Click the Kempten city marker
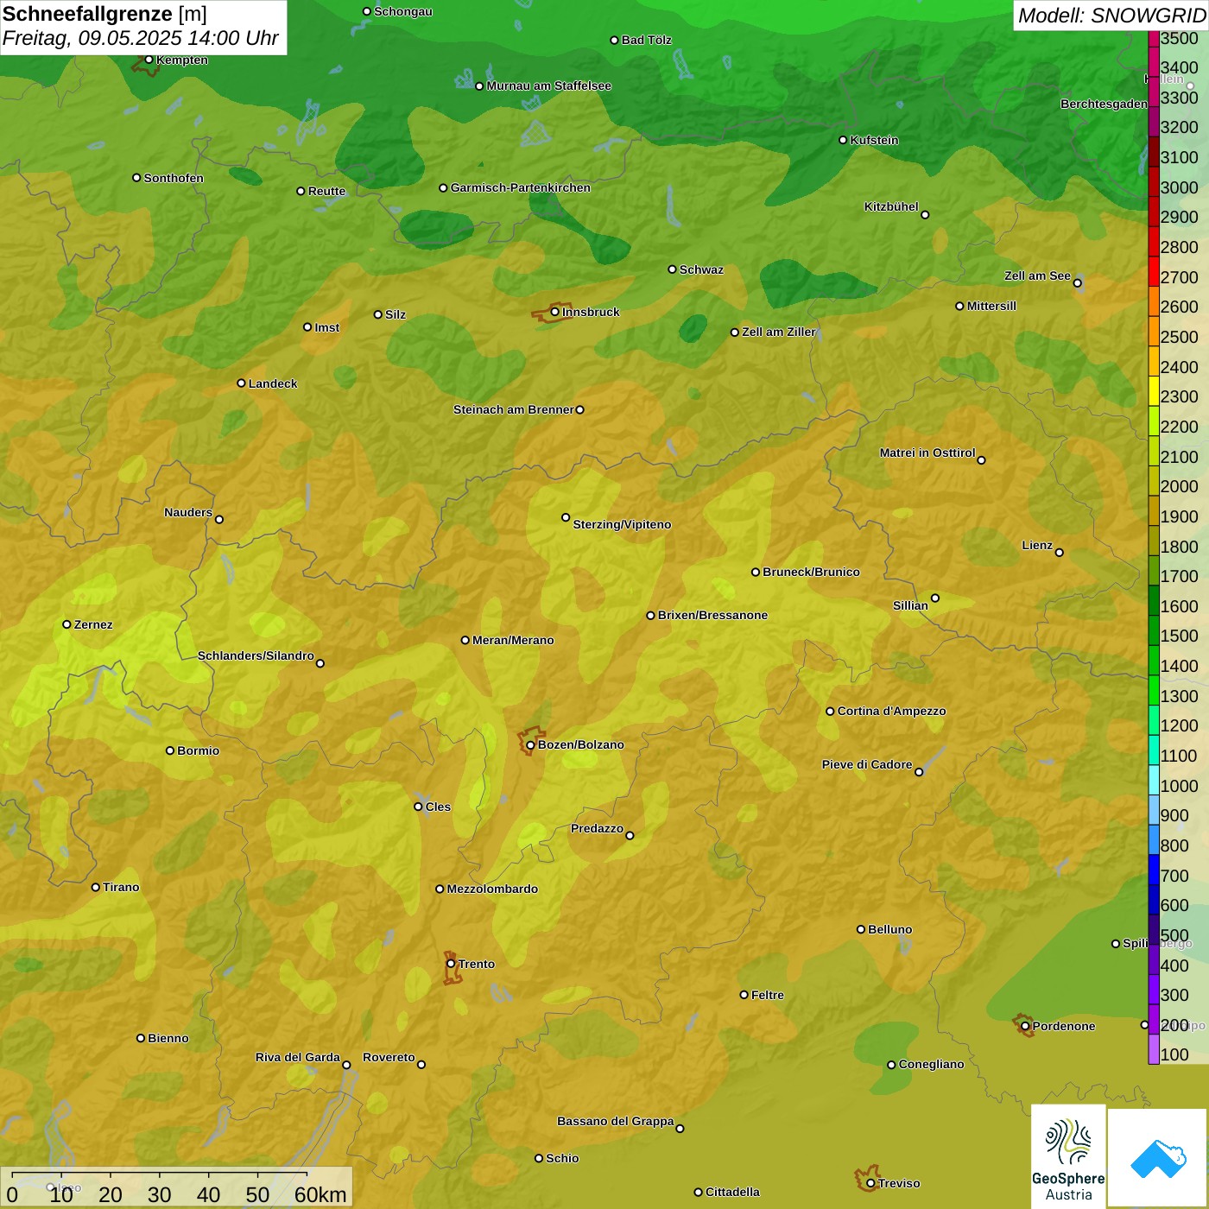The height and width of the screenshot is (1209, 1209). pos(149,60)
